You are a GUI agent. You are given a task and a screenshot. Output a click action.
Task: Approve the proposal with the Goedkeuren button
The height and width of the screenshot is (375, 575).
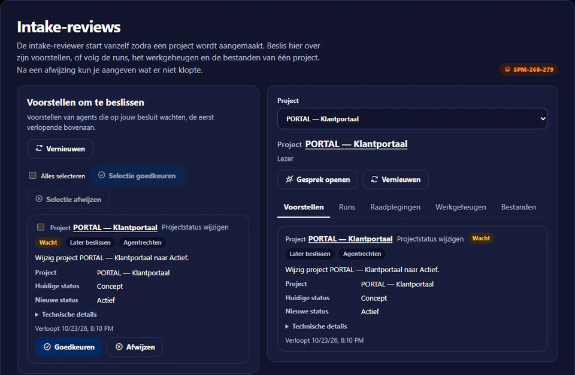pyautogui.click(x=69, y=347)
